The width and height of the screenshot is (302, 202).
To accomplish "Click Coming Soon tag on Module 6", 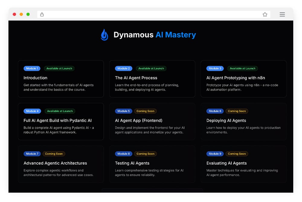I will tap(237, 111).
